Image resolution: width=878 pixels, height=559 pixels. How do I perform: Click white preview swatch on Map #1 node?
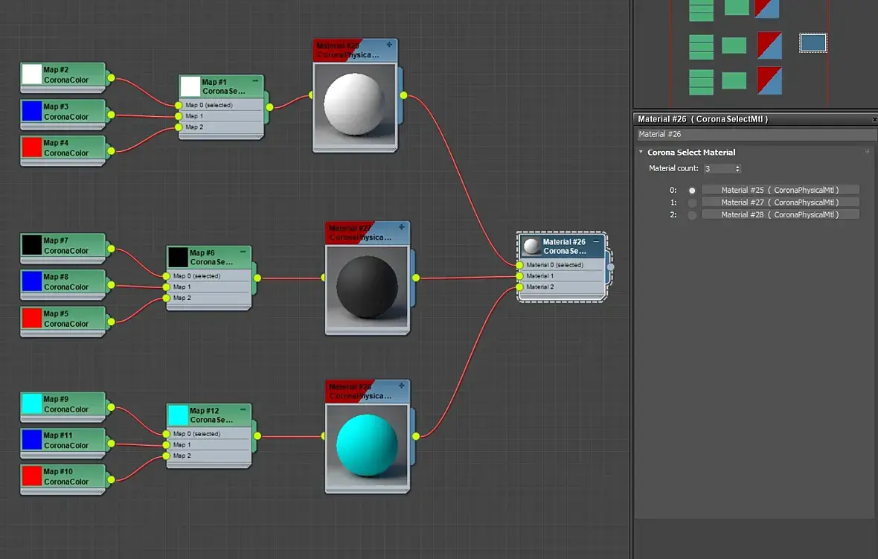point(190,86)
